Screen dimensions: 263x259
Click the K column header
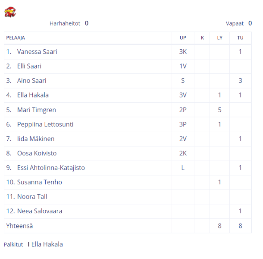(x=202, y=38)
